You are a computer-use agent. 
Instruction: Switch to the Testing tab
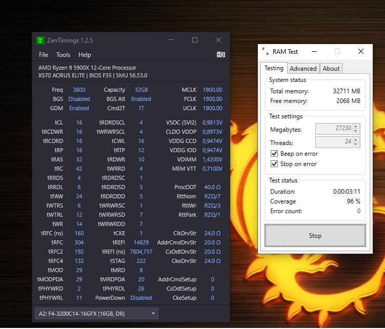coord(274,68)
